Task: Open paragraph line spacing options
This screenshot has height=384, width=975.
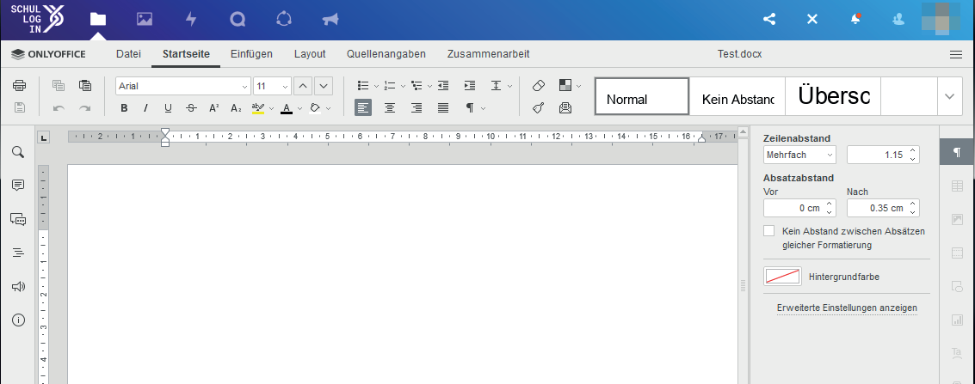Action: coord(497,86)
